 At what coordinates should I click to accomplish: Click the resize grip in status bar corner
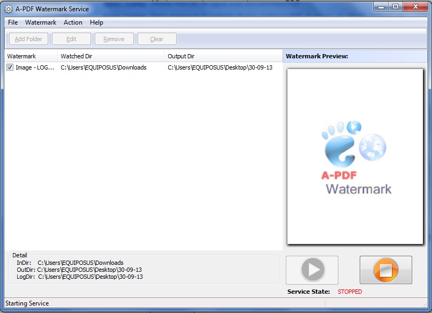pos(425,304)
